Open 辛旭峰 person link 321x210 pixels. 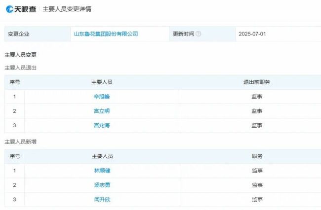(x=102, y=97)
